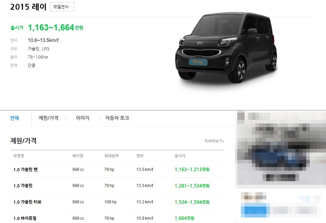This screenshot has height=223, width=326.
Task: Select the 1.0 가솔린 터보 model name
Action: click(x=28, y=202)
